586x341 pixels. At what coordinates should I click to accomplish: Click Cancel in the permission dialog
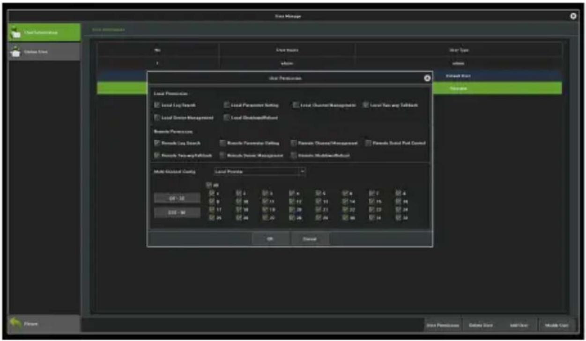coord(310,239)
